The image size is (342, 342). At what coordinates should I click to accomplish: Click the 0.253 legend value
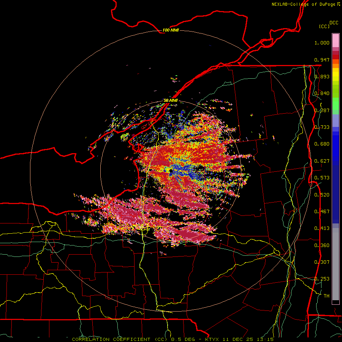pos(322,279)
